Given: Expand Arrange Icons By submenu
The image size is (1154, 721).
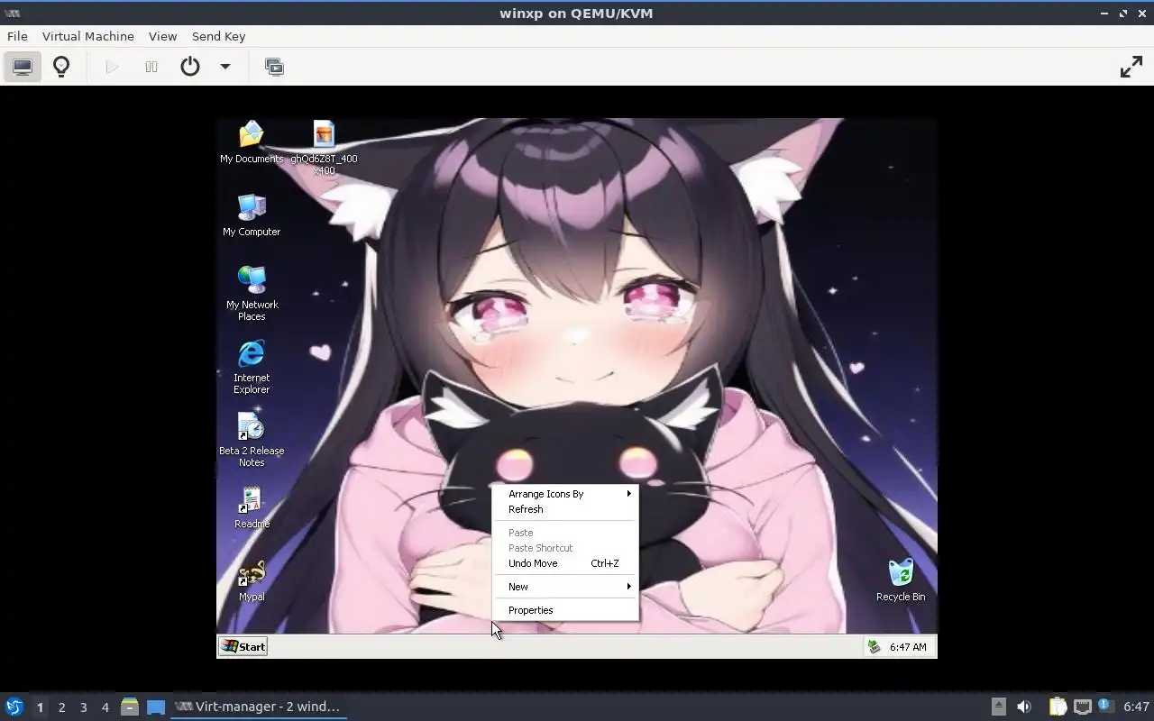Looking at the screenshot, I should click(565, 494).
